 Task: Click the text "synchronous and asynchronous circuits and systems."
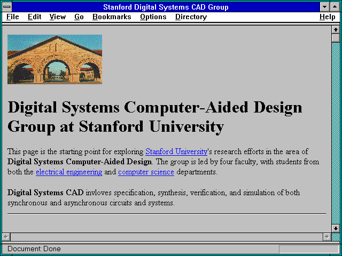pos(91,203)
